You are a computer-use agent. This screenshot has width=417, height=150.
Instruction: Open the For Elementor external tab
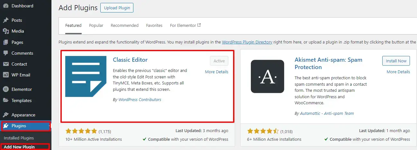coord(186,26)
